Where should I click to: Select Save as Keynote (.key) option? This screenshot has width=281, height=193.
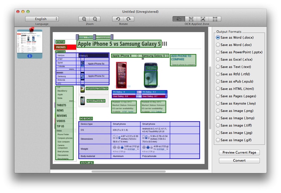point(236,103)
